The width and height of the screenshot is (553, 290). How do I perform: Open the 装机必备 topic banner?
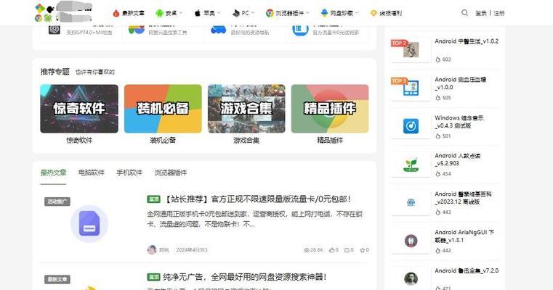(x=163, y=109)
